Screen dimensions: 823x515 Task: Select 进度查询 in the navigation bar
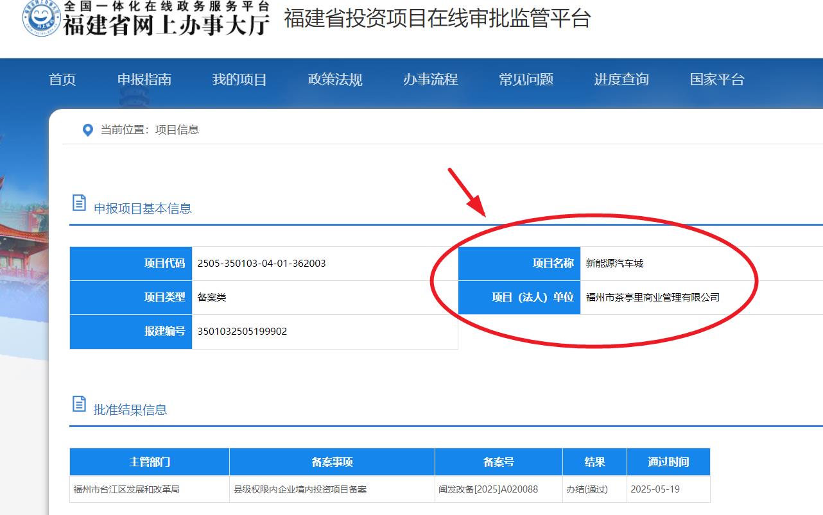click(621, 80)
